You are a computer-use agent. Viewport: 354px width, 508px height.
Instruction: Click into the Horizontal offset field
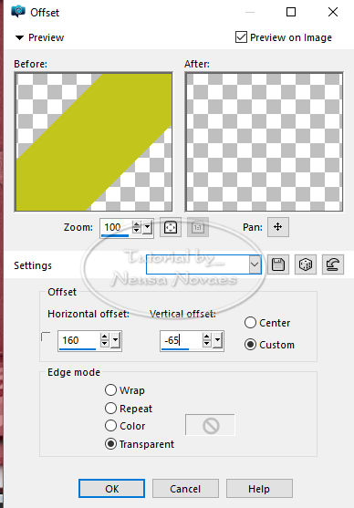click(78, 340)
